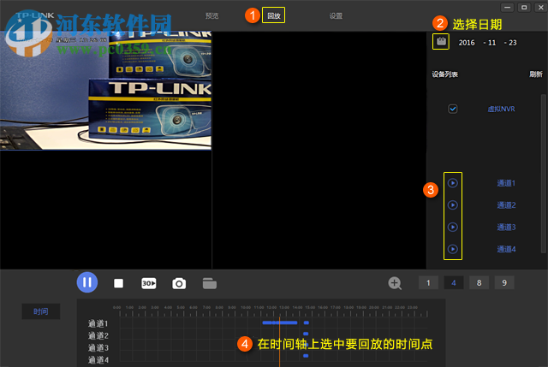The width and height of the screenshot is (548, 367).
Task: Close the application window
Action: click(540, 8)
